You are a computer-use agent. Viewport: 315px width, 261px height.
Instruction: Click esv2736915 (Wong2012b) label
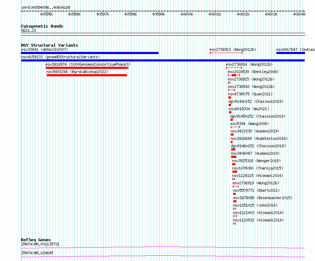coord(251,79)
